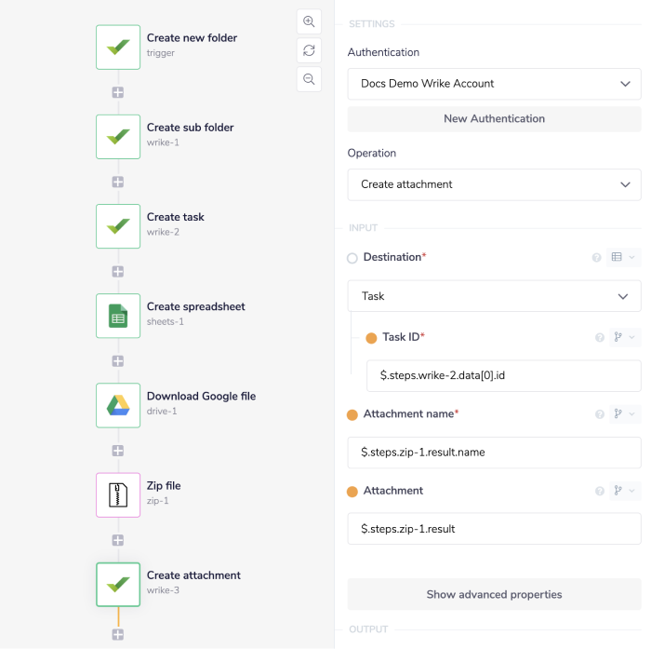651x649 pixels.
Task: Add a step below Create sub folder
Action: tap(118, 182)
